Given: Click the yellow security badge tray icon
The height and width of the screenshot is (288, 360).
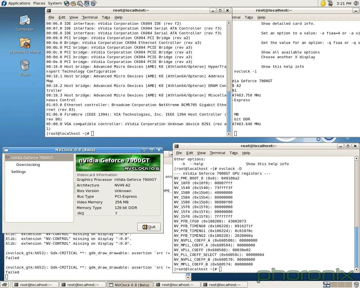Looking at the screenshot, I should pyautogui.click(x=323, y=3).
